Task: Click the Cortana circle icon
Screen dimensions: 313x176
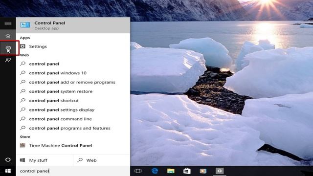Action: pyautogui.click(x=8, y=160)
